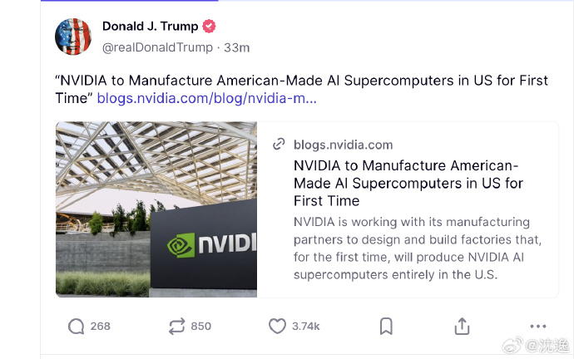Open the @realDonaldTrump handle
This screenshot has width=574, height=359.
pyautogui.click(x=157, y=47)
